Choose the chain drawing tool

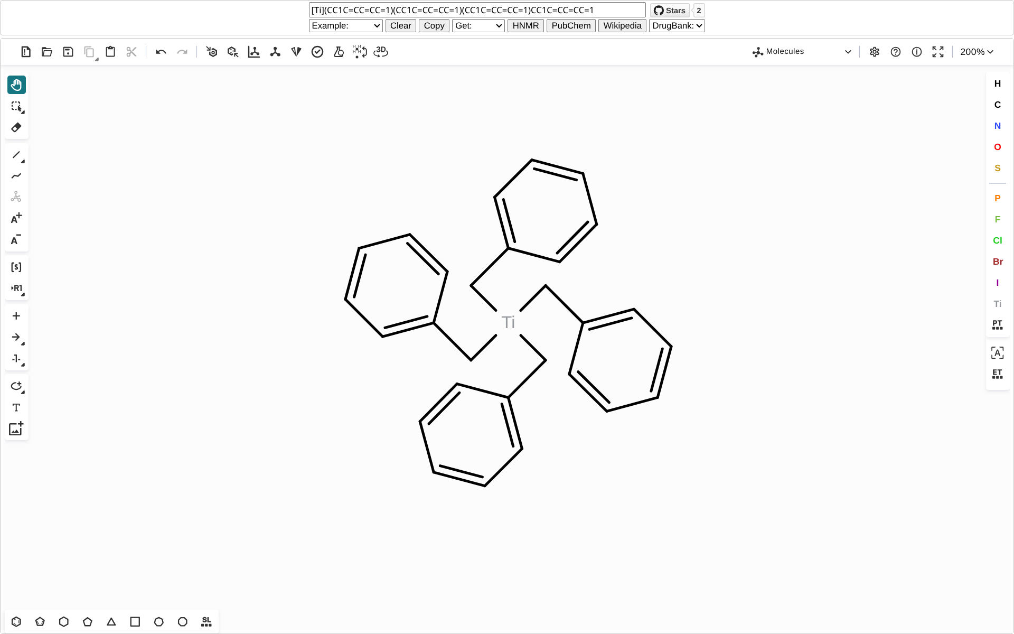16,175
